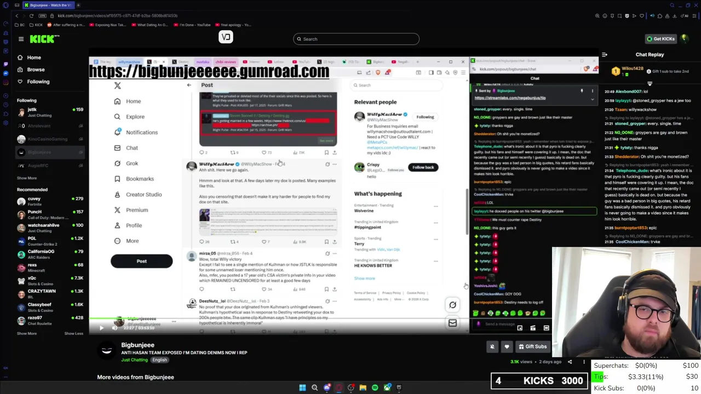Open the BC bookmark folder

pos(20,25)
